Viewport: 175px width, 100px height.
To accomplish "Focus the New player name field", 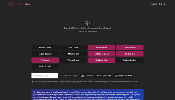I will coord(44,75).
